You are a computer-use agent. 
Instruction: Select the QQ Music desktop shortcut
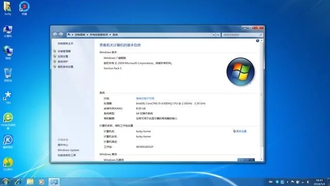[8, 164]
